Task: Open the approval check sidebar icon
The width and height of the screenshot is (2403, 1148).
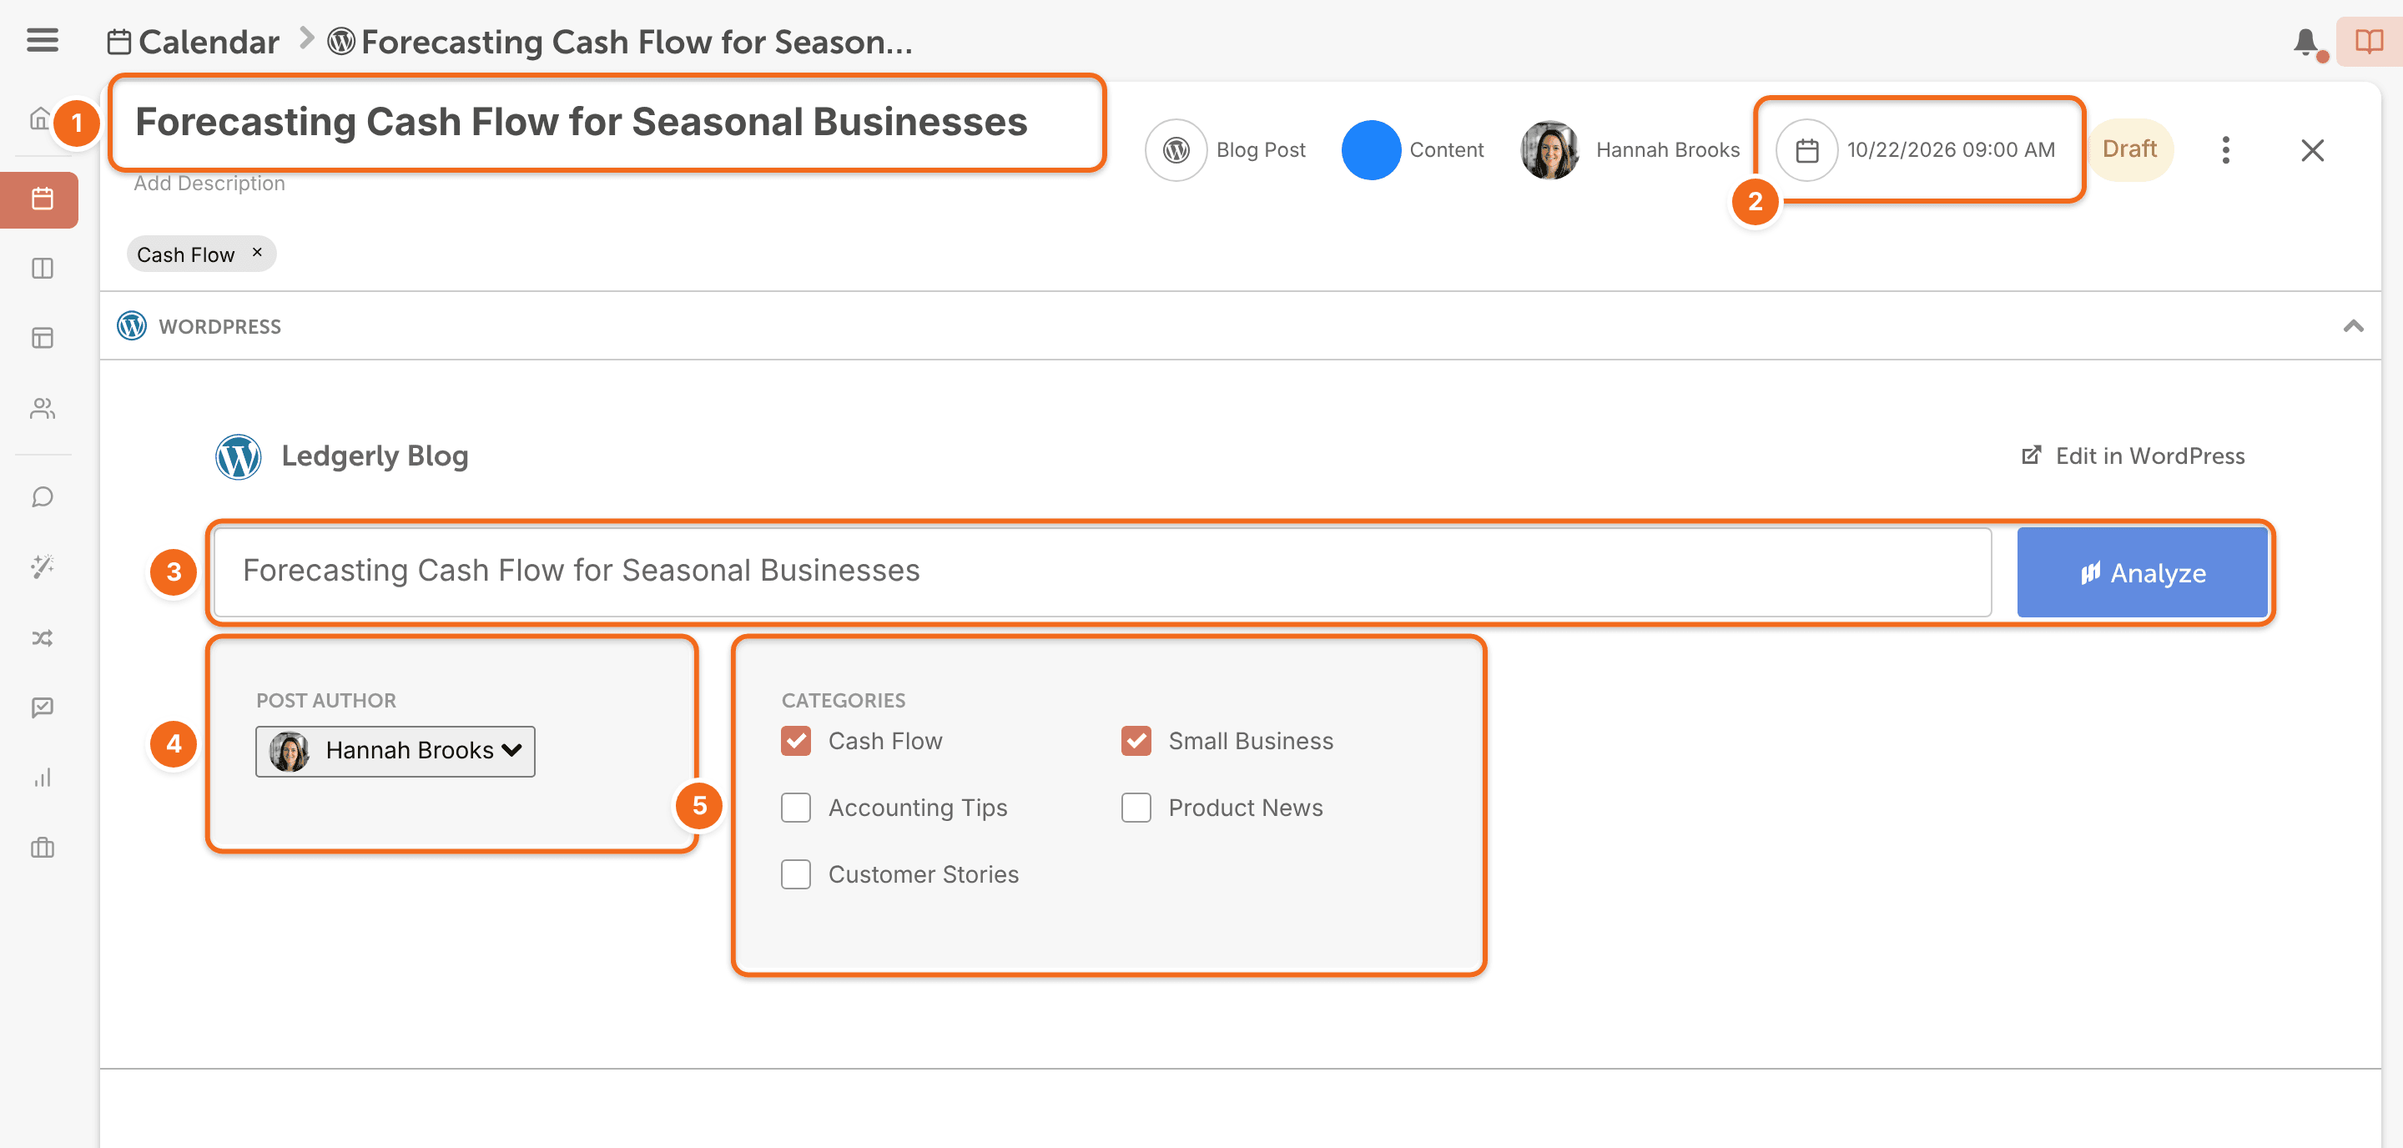Action: click(x=42, y=707)
